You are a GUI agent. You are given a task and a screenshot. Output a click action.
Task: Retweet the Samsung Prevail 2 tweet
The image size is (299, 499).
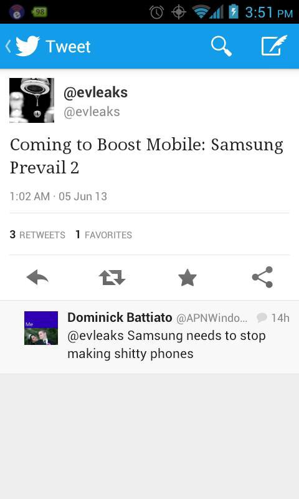pos(112,278)
